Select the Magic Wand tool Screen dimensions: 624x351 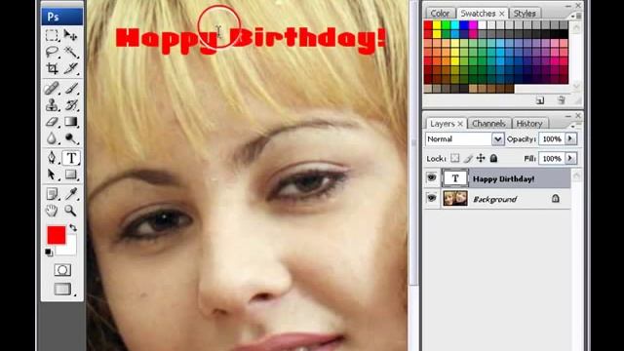[x=71, y=52]
